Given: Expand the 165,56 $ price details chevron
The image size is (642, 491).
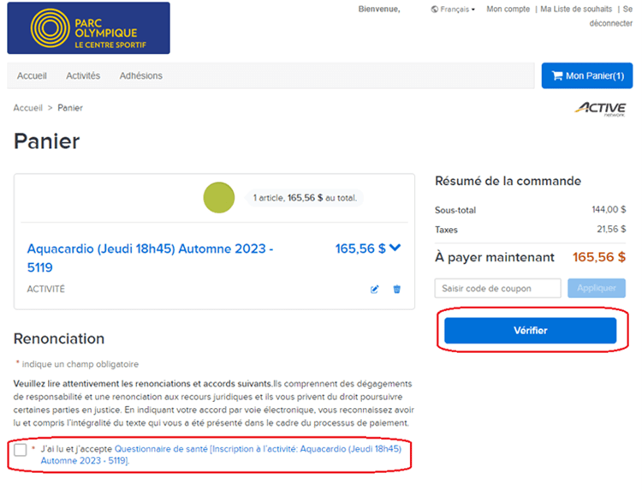Looking at the screenshot, I should tap(395, 248).
